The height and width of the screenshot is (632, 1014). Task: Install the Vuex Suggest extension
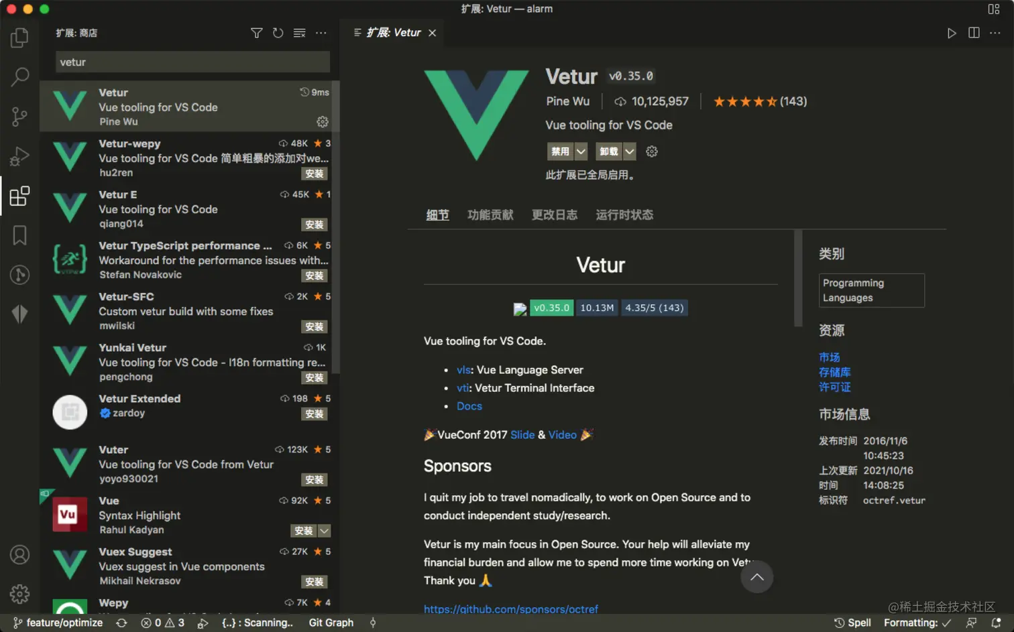pos(315,582)
